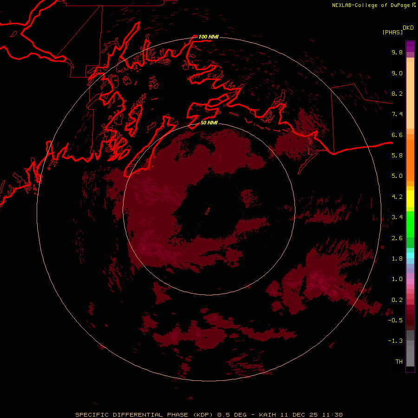Click the purple swatch at top of color bar

point(410,46)
